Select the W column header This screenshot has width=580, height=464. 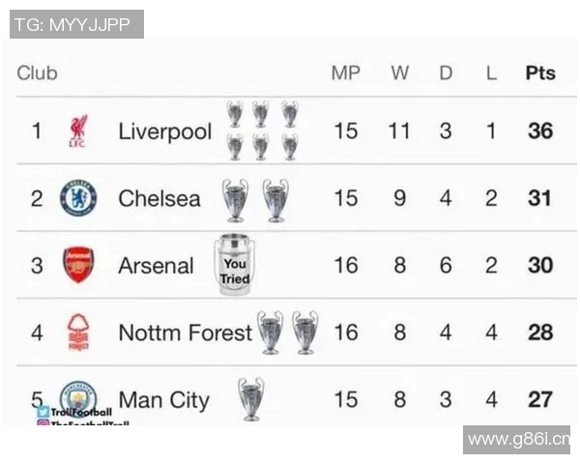pyautogui.click(x=399, y=72)
